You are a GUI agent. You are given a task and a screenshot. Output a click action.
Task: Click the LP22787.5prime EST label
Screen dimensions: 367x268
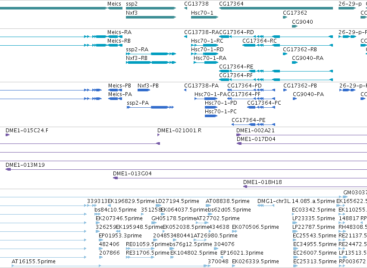314,227
